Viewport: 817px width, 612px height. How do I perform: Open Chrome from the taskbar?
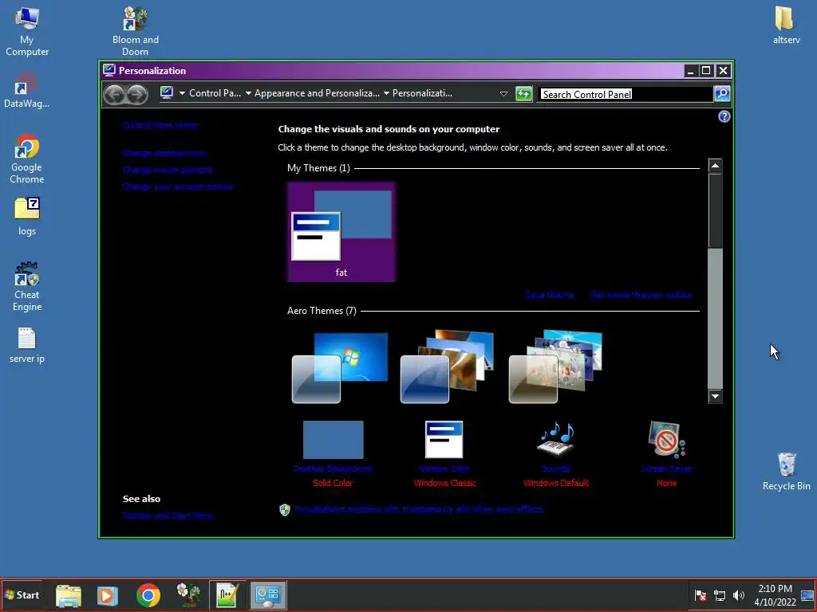[148, 595]
